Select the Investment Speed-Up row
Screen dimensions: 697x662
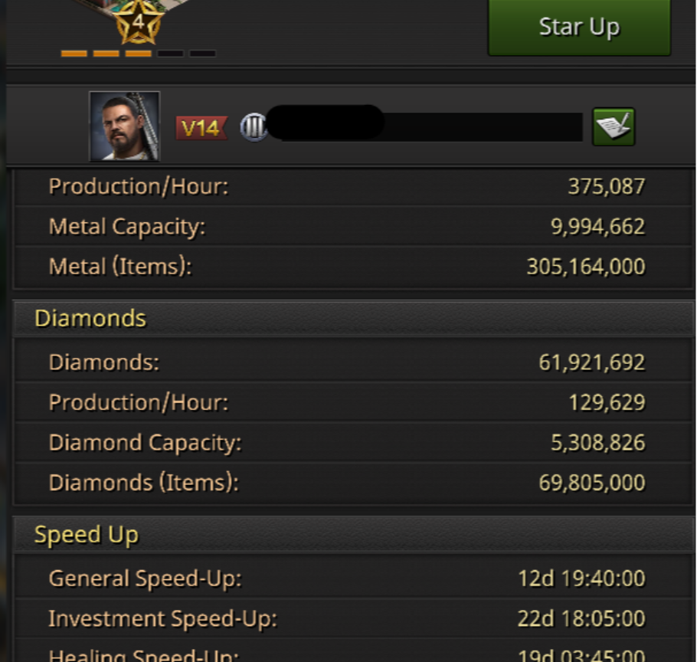347,618
